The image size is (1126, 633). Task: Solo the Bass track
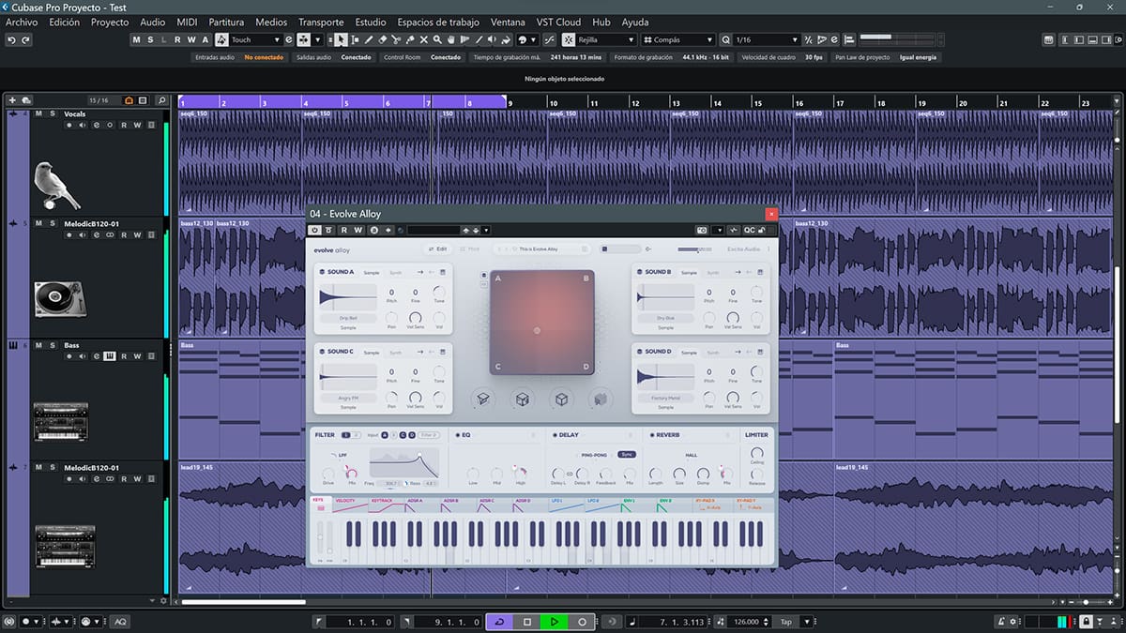click(x=53, y=345)
